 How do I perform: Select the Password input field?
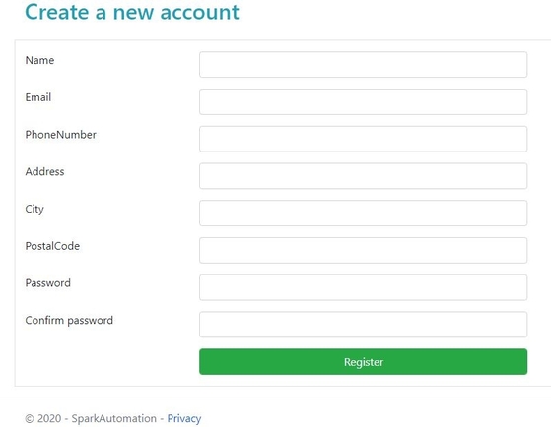(363, 287)
